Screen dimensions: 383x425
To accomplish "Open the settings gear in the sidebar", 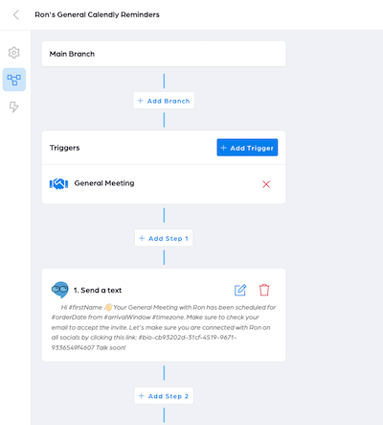I will (14, 53).
